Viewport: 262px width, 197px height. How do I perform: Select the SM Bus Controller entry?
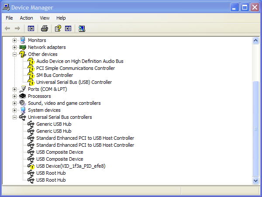click(x=55, y=76)
